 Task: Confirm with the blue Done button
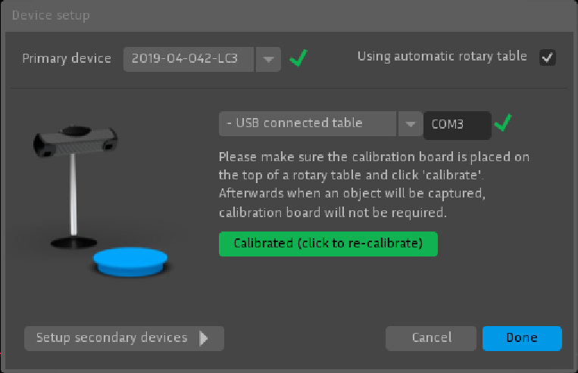click(x=522, y=338)
